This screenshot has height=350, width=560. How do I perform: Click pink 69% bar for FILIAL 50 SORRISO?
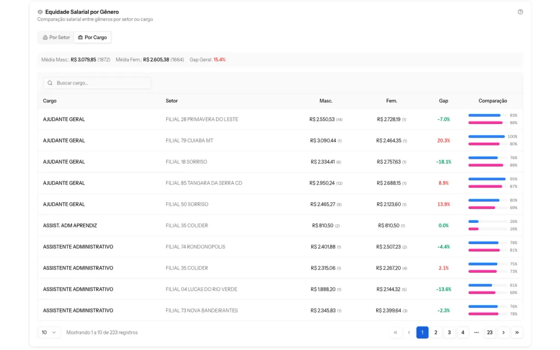[481, 207]
